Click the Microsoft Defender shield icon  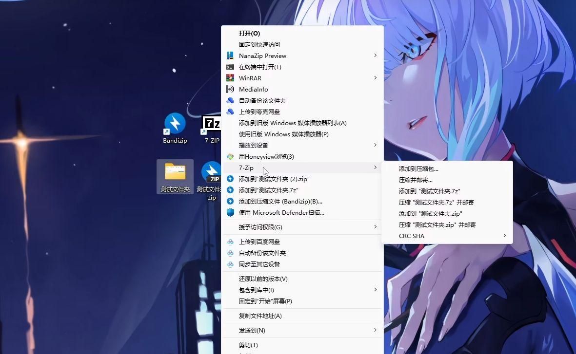[230, 212]
